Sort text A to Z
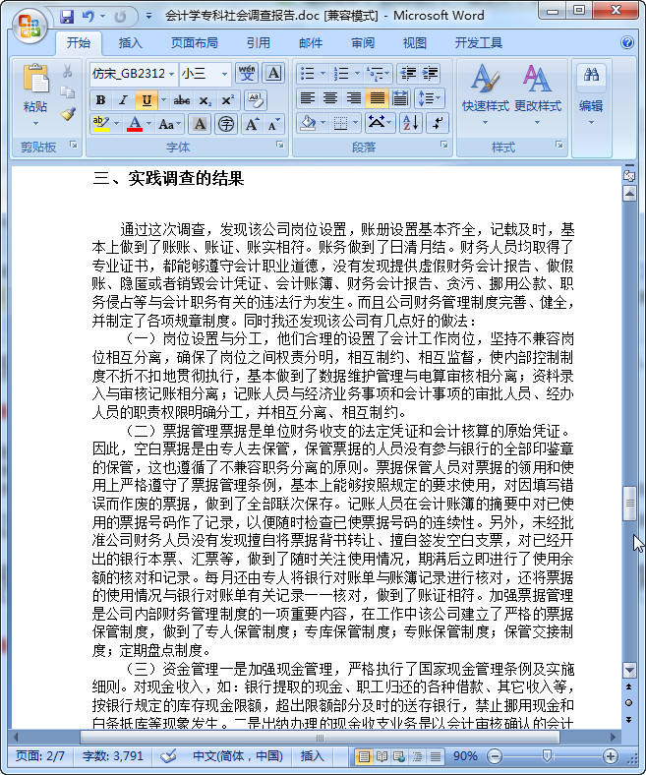This screenshot has width=646, height=775. [x=411, y=123]
